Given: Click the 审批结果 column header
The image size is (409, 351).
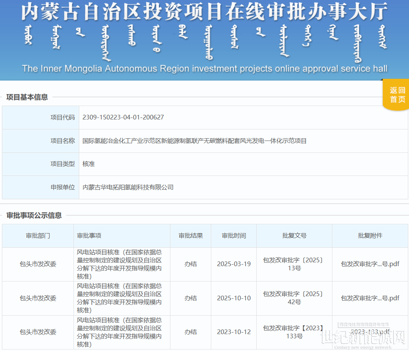Looking at the screenshot, I should point(190,236).
